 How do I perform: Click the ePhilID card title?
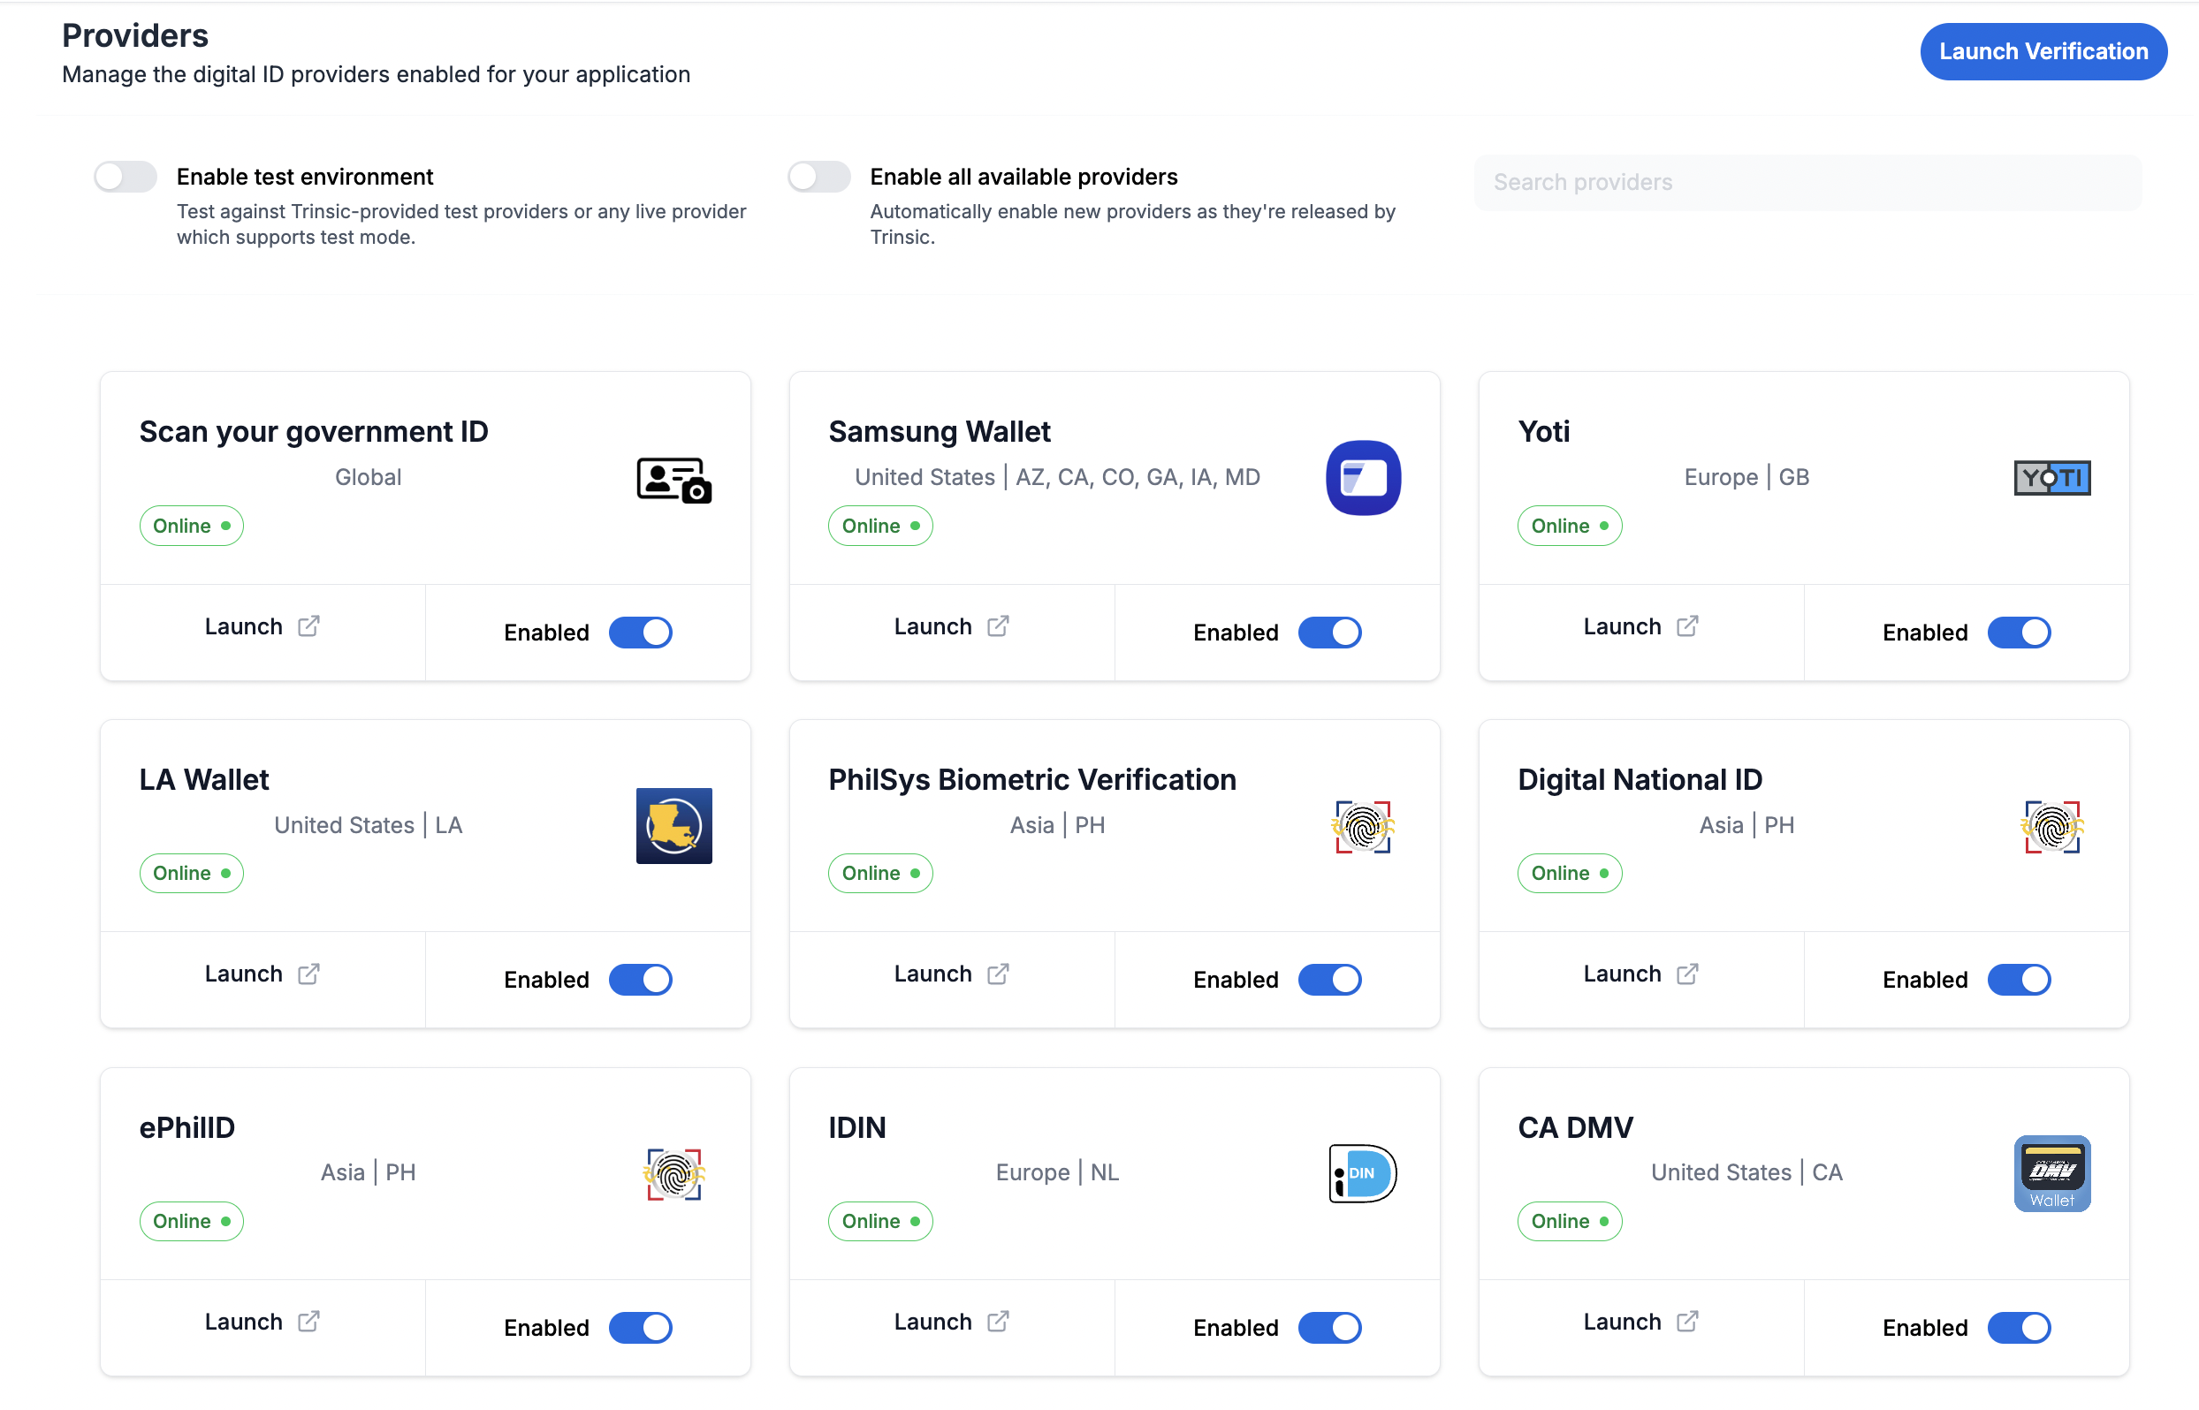[186, 1127]
